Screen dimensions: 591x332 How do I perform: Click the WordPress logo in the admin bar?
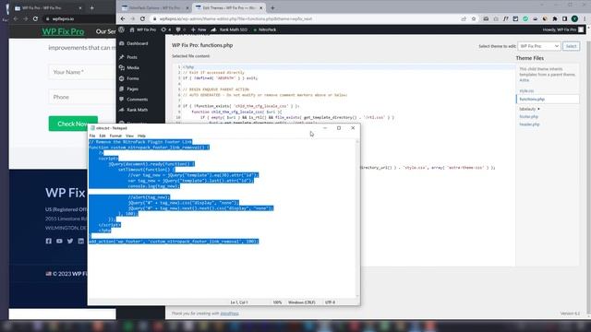pyautogui.click(x=121, y=30)
